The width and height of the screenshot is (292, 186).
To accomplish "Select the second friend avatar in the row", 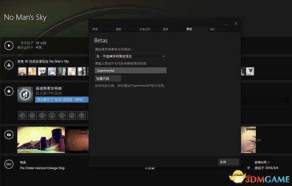I will tap(32, 72).
